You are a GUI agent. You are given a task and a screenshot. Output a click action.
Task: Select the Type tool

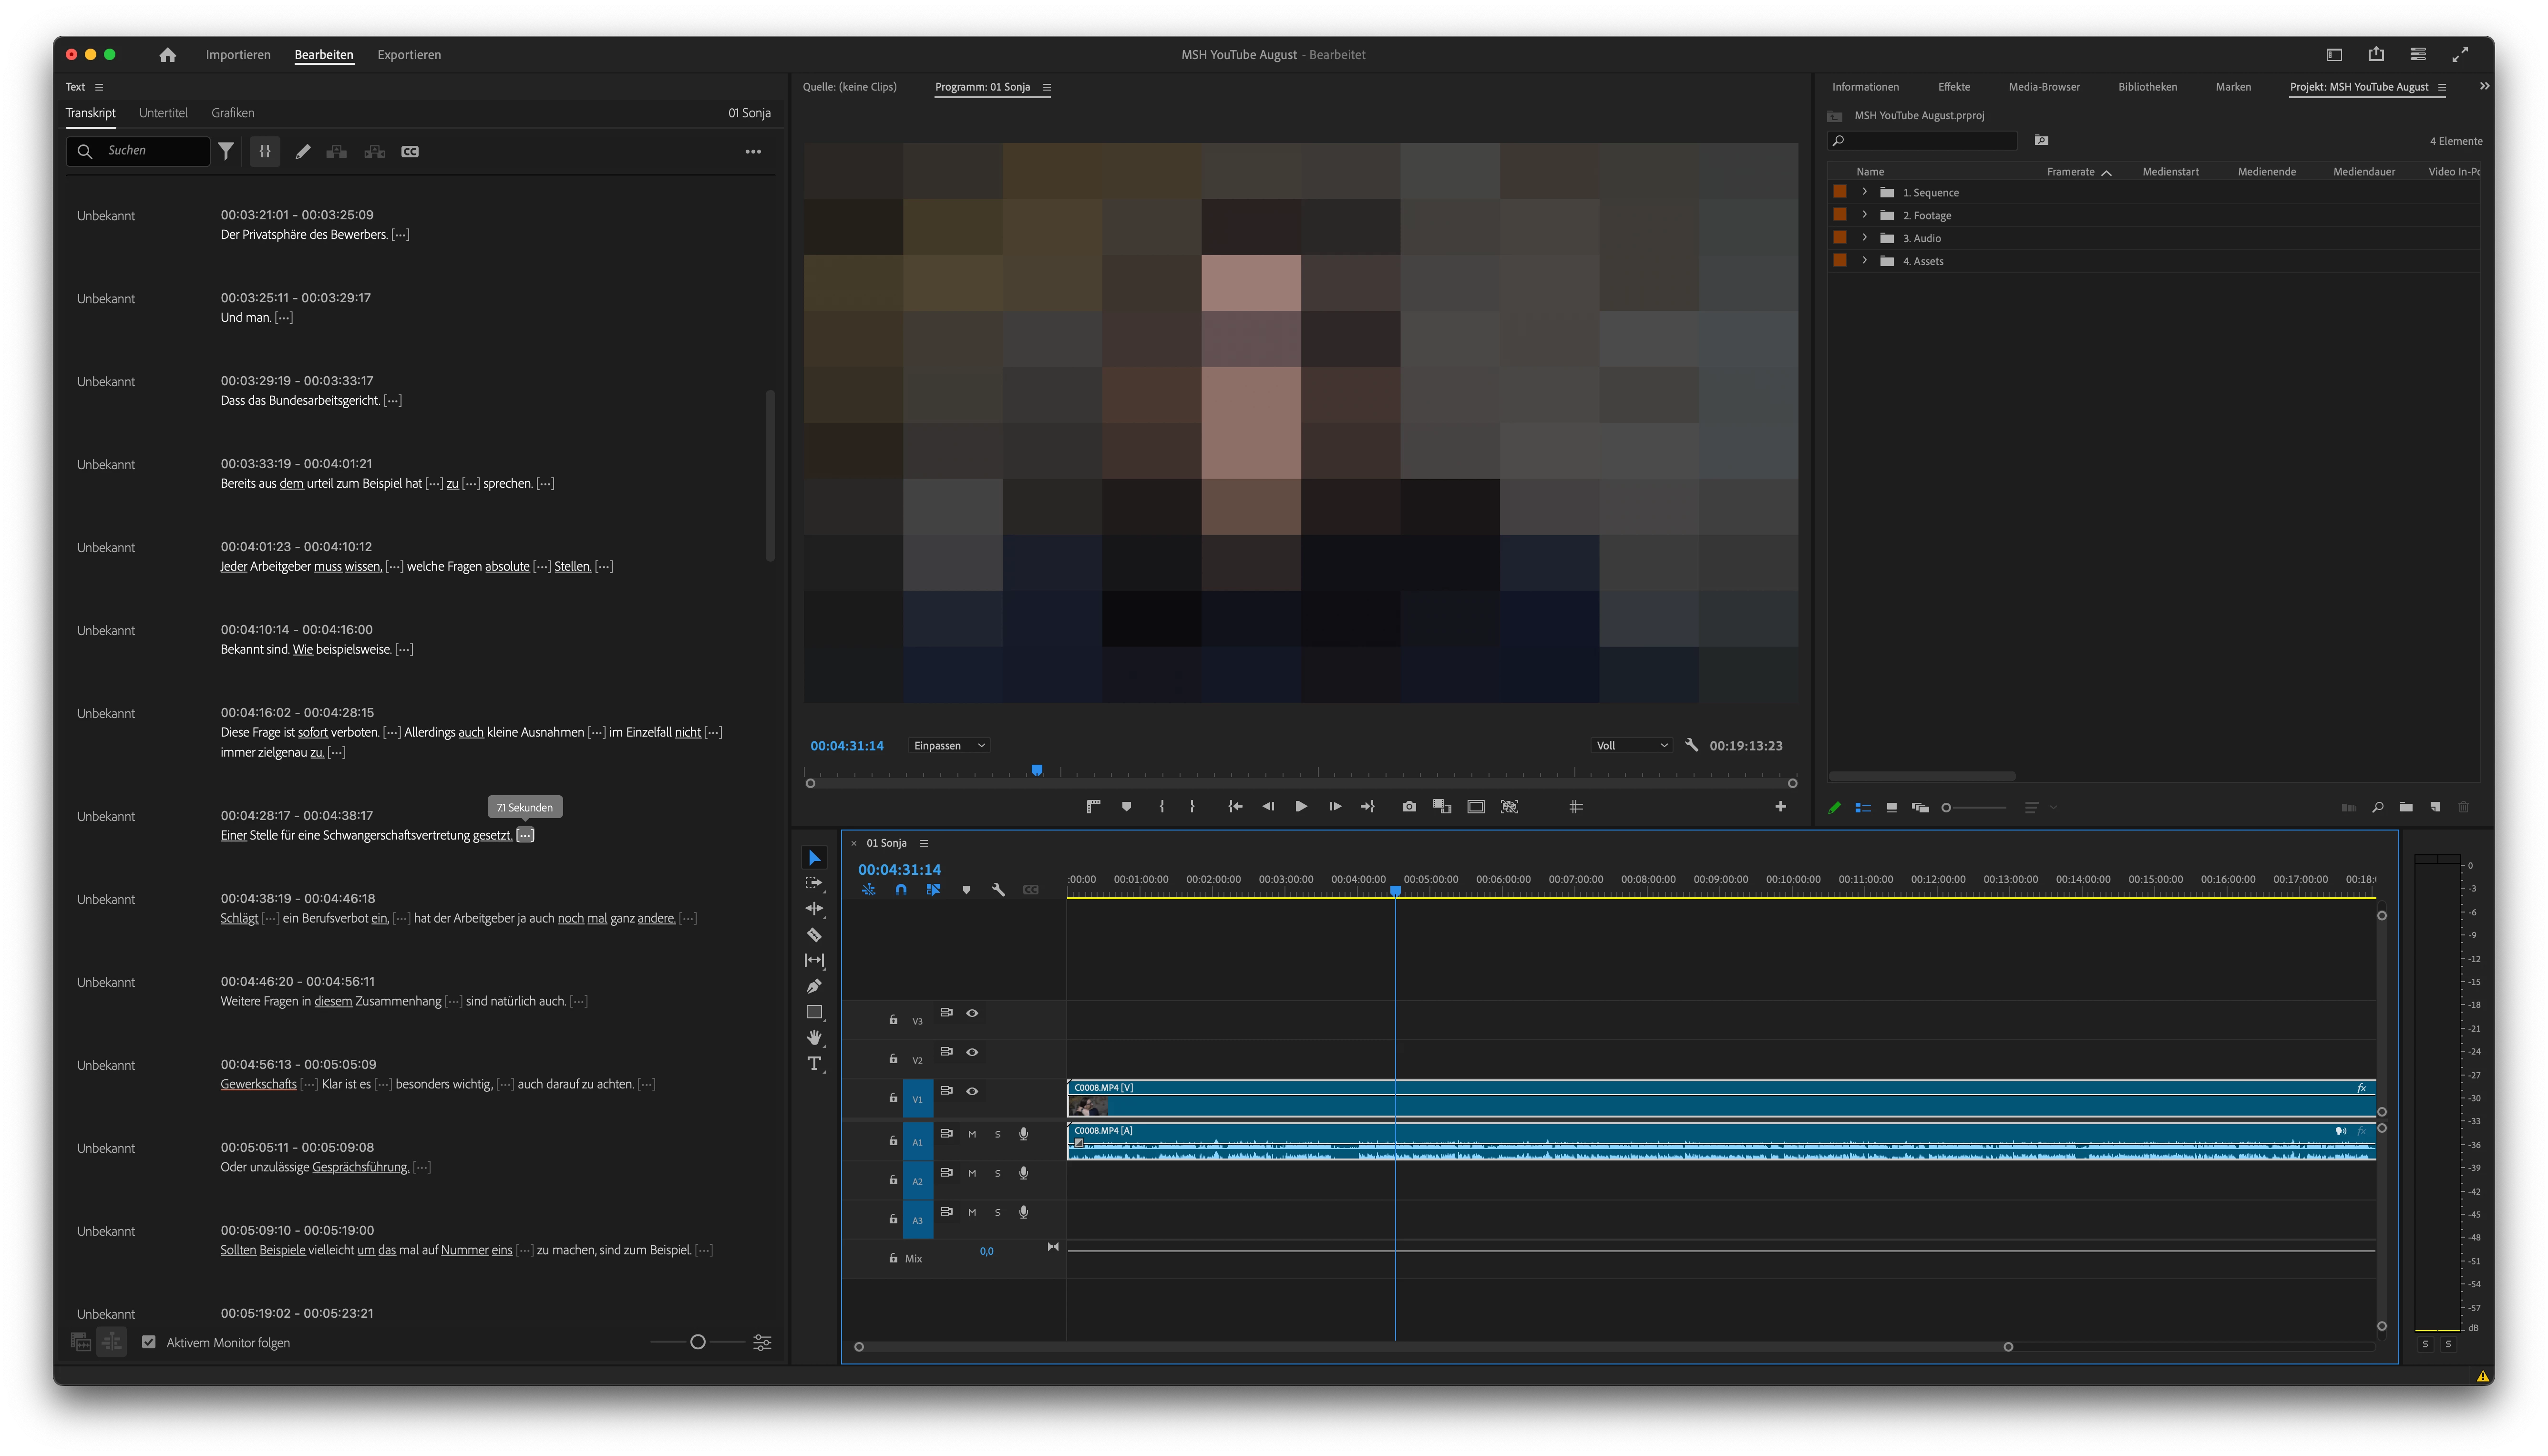(x=814, y=1063)
